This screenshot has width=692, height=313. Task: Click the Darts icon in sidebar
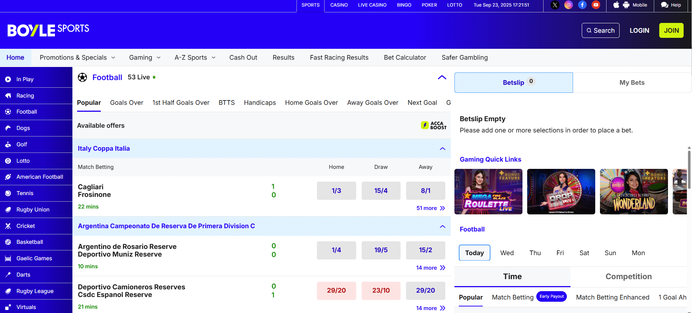point(8,275)
